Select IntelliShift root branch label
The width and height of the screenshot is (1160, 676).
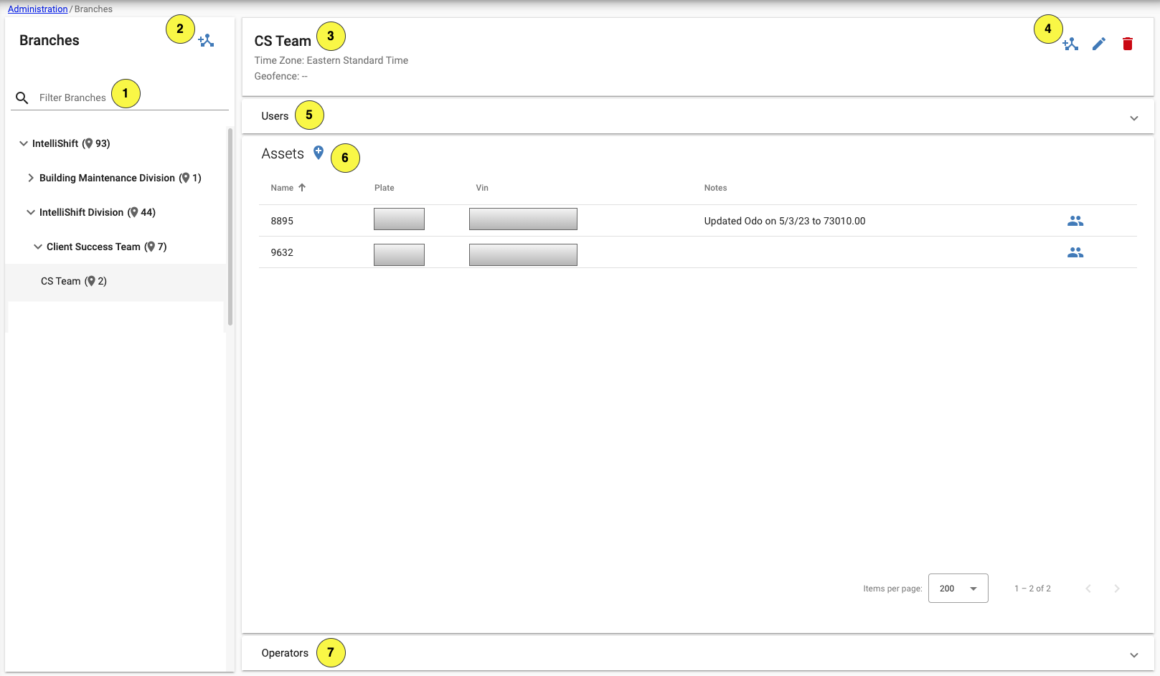click(55, 143)
